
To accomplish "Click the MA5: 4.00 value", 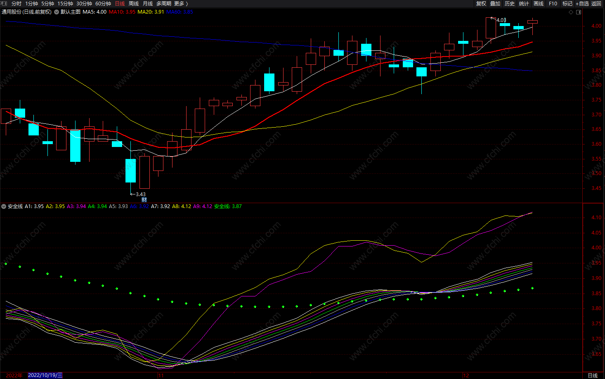I will point(95,12).
